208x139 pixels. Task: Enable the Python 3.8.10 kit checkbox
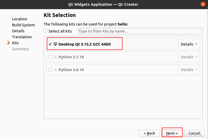(x=50, y=69)
